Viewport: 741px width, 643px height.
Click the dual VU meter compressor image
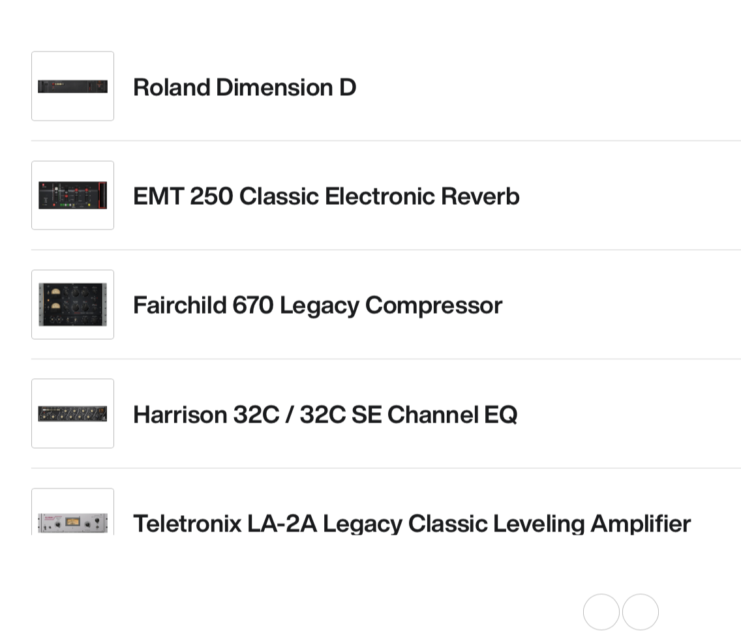click(x=72, y=305)
